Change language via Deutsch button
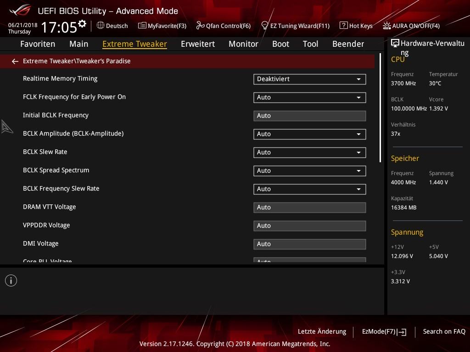 112,26
